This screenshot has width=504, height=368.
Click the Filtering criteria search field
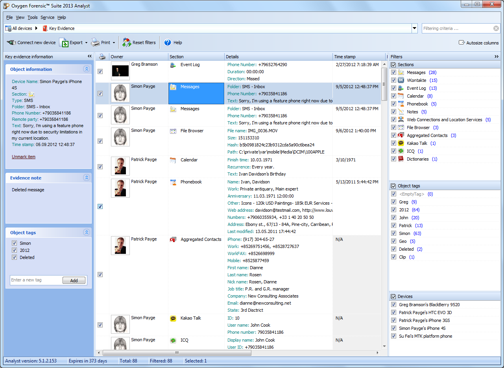pyautogui.click(x=456, y=28)
